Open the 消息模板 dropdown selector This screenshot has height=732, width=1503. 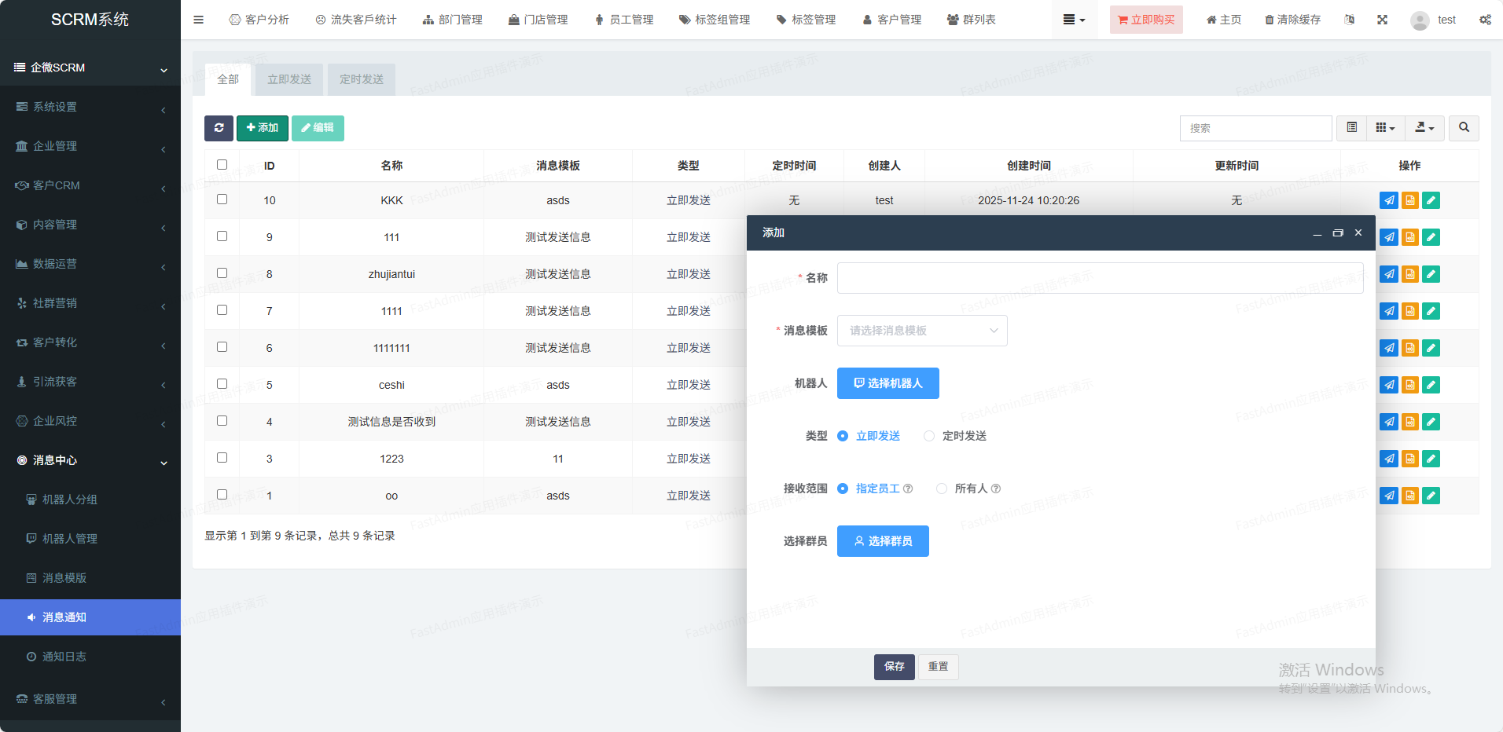922,331
